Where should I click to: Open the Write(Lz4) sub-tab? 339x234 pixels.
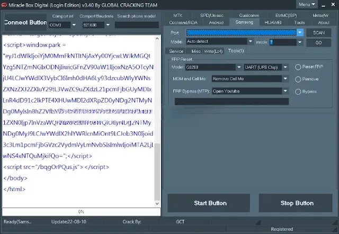click(x=213, y=51)
